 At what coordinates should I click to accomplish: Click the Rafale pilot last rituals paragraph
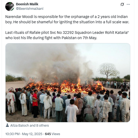click(67, 35)
